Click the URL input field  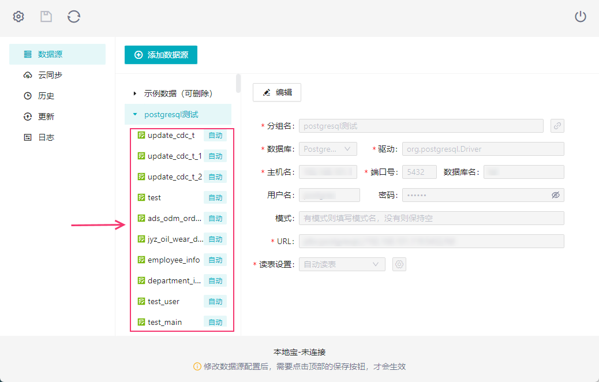[x=431, y=241]
